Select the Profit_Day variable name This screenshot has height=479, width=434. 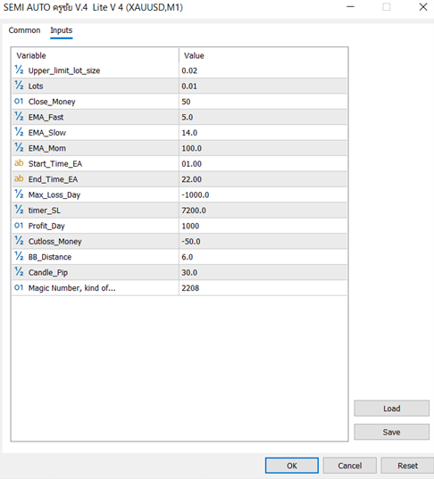46,227
